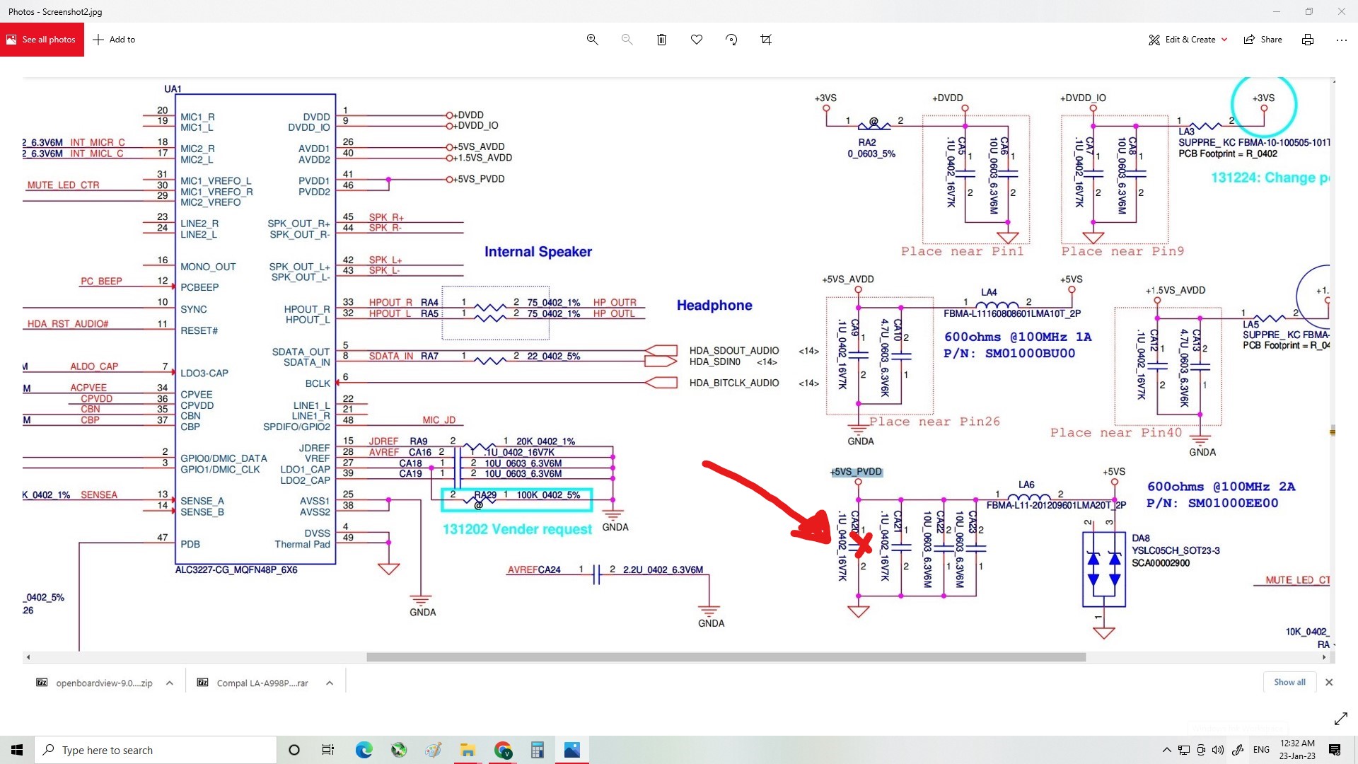
Task: Click the delete trash icon
Action: coord(661,40)
